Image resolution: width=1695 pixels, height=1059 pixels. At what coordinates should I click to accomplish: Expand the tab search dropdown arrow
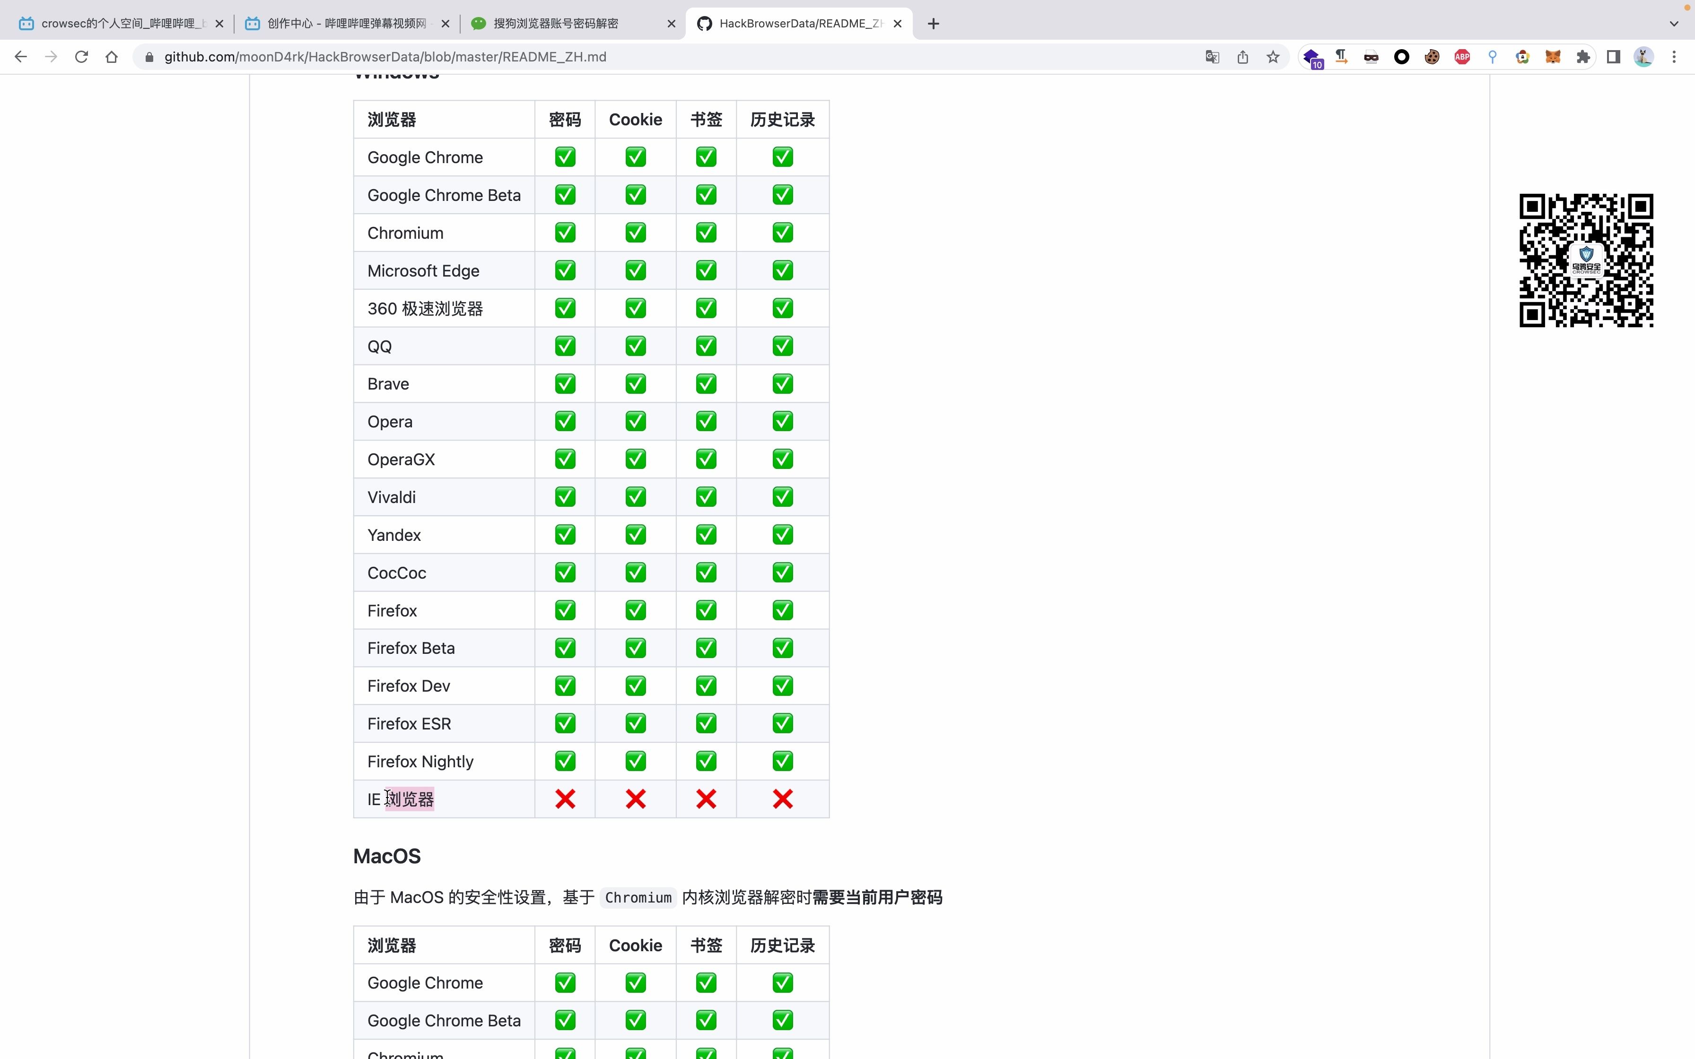pos(1674,24)
